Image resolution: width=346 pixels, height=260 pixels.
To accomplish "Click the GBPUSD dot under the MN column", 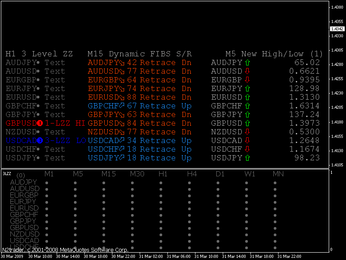I will click(275, 228).
